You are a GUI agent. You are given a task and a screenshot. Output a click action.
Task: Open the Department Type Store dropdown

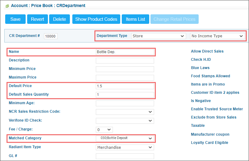158,36
